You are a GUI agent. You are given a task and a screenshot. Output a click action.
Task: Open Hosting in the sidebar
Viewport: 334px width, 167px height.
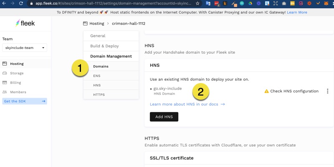pyautogui.click(x=17, y=64)
